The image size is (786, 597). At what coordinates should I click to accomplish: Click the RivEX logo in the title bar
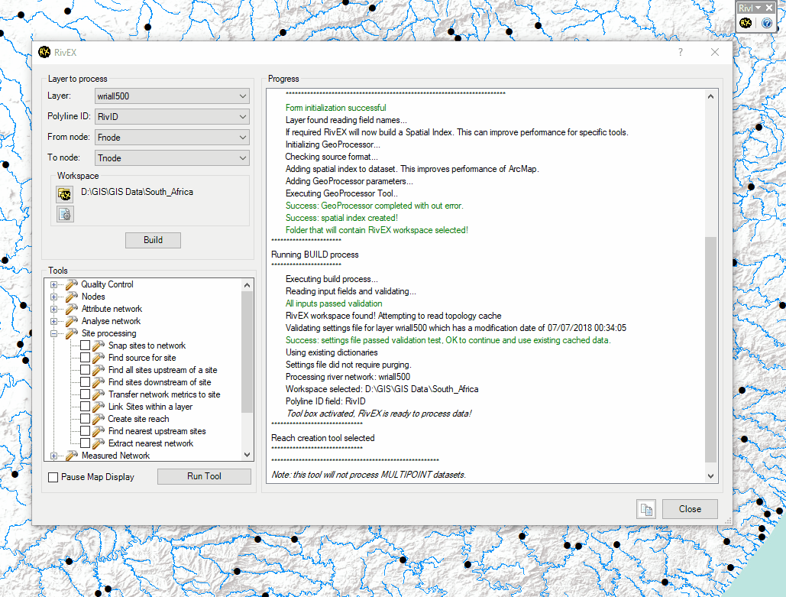[x=44, y=52]
